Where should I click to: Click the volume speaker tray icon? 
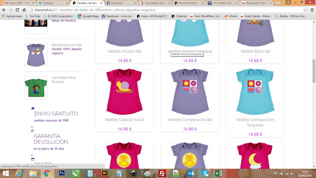pos(292,174)
